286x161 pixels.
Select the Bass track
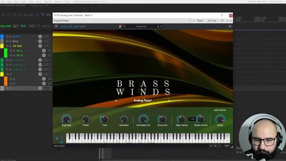[x=16, y=41]
